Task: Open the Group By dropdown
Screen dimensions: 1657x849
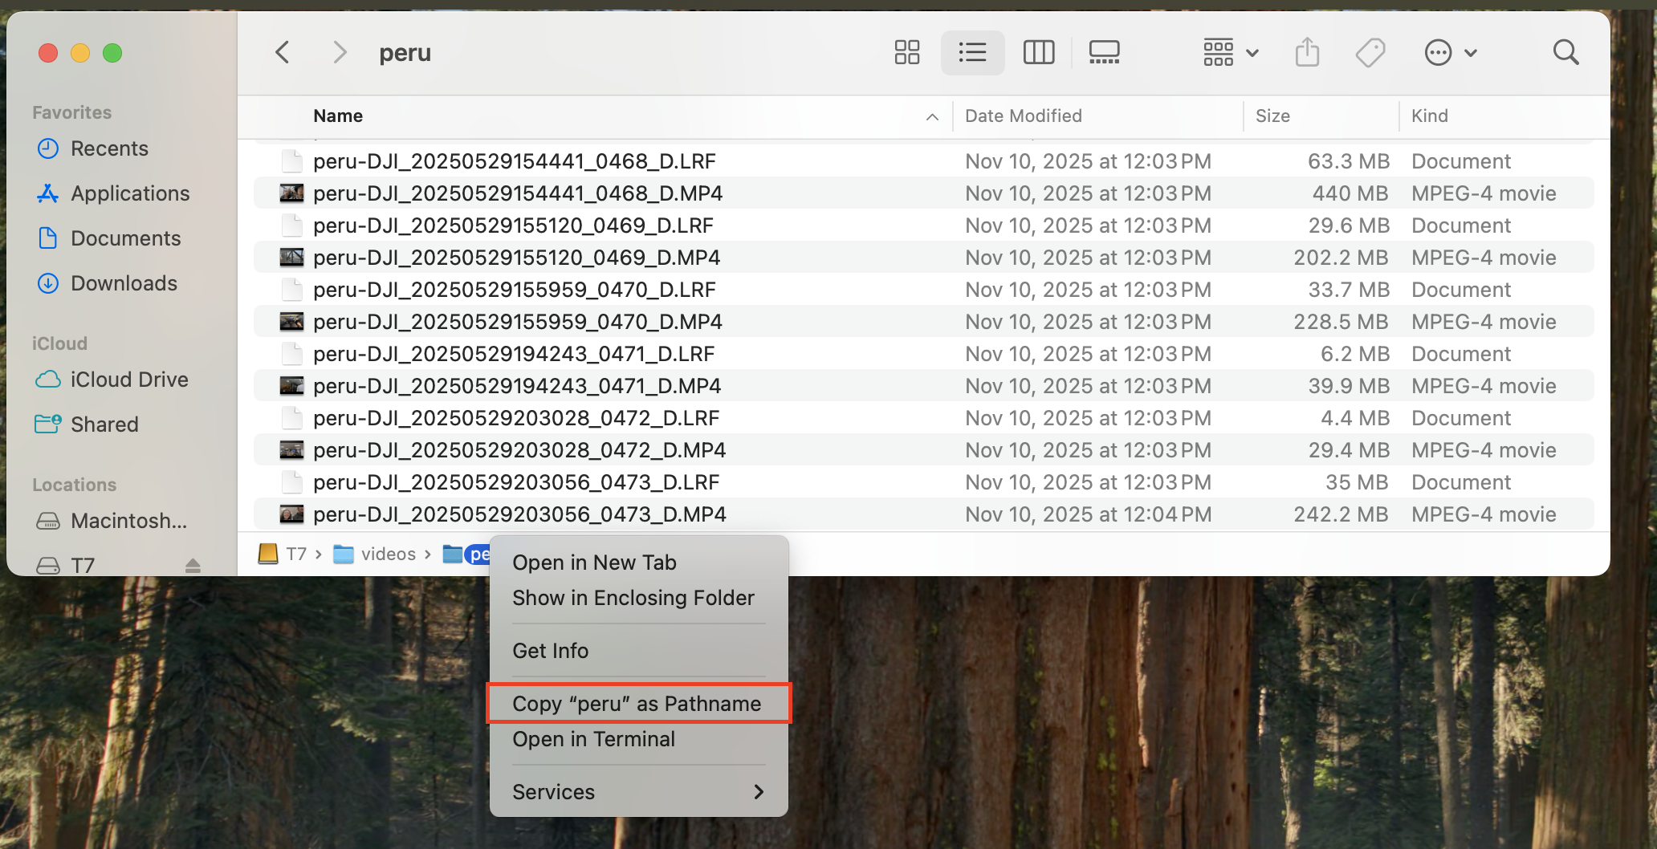Action: [1230, 53]
